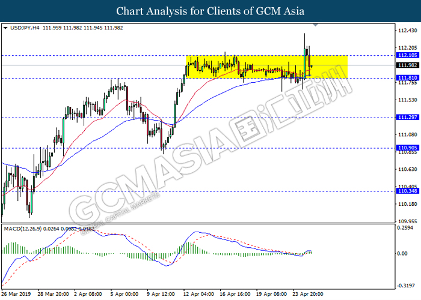This screenshot has height=300, width=421.
Task: Select the 109.955 price scale value
Action: [408, 221]
